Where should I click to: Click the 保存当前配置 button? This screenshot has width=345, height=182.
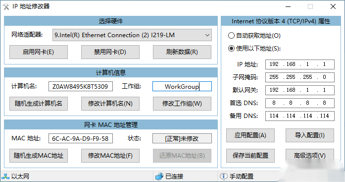pos(250,156)
